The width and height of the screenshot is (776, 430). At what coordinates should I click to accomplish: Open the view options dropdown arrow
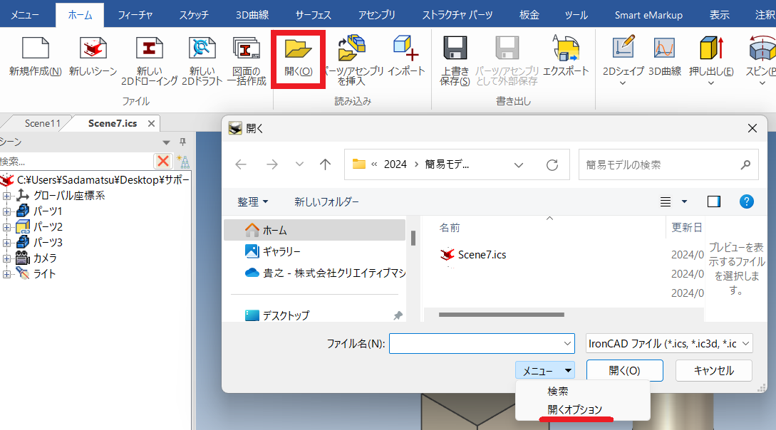[685, 201]
